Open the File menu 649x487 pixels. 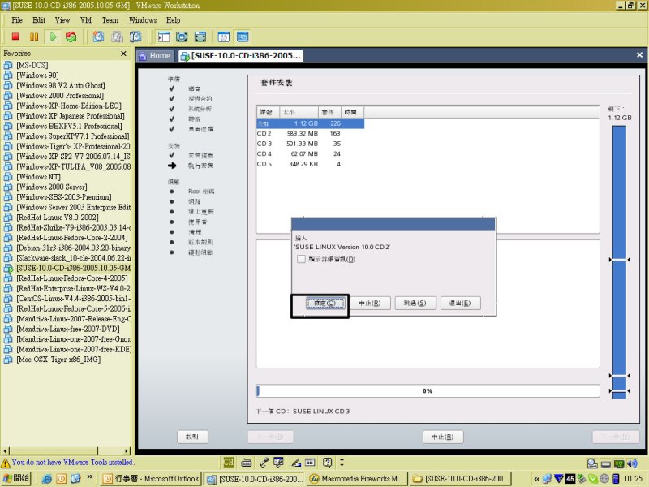click(x=17, y=20)
